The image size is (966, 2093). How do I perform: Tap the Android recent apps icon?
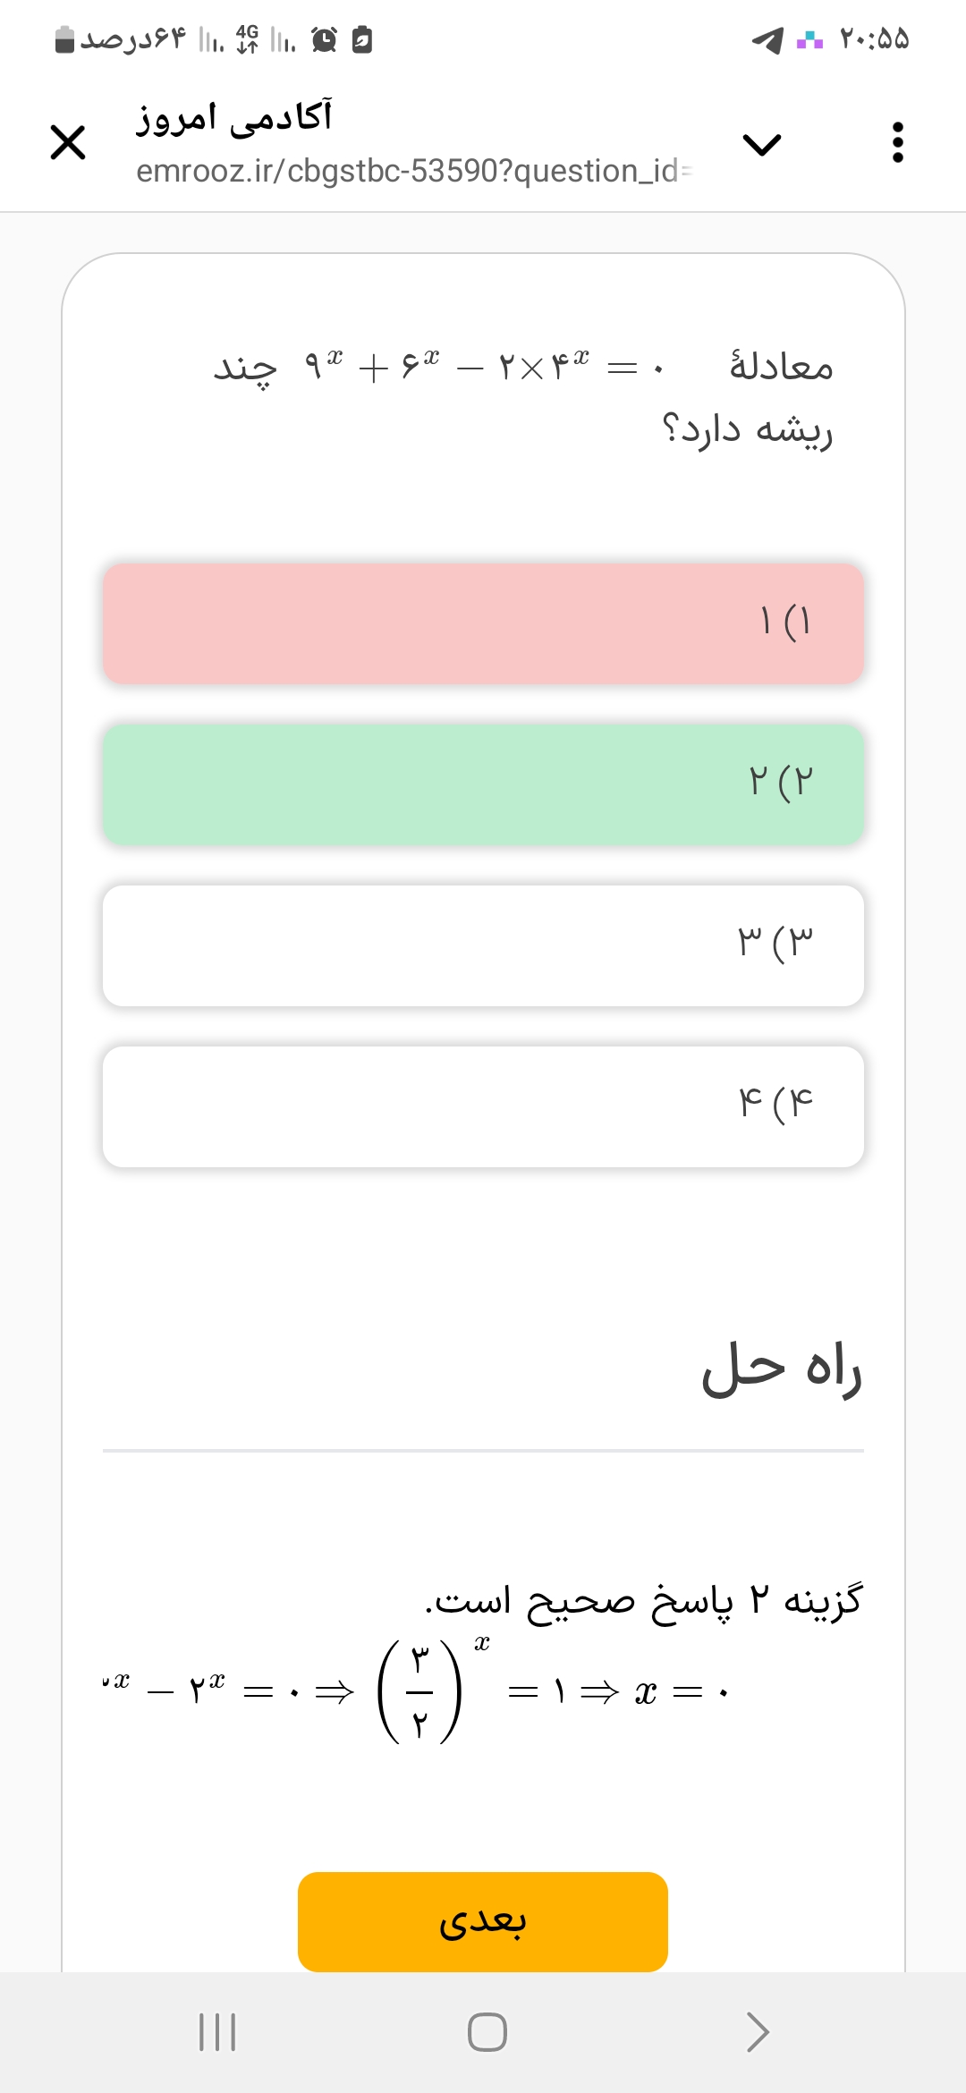point(216,2031)
